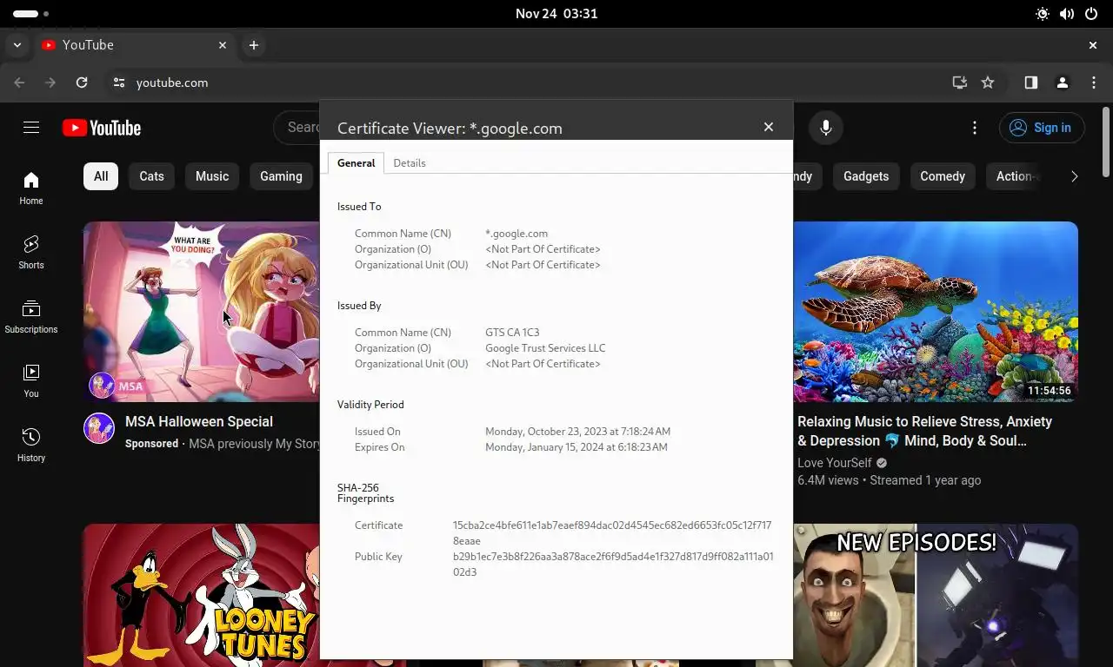Select the Music filter chip
Screen dimensions: 1113x667
click(x=212, y=176)
